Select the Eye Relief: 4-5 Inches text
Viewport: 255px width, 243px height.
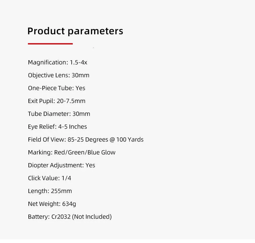tap(57, 127)
